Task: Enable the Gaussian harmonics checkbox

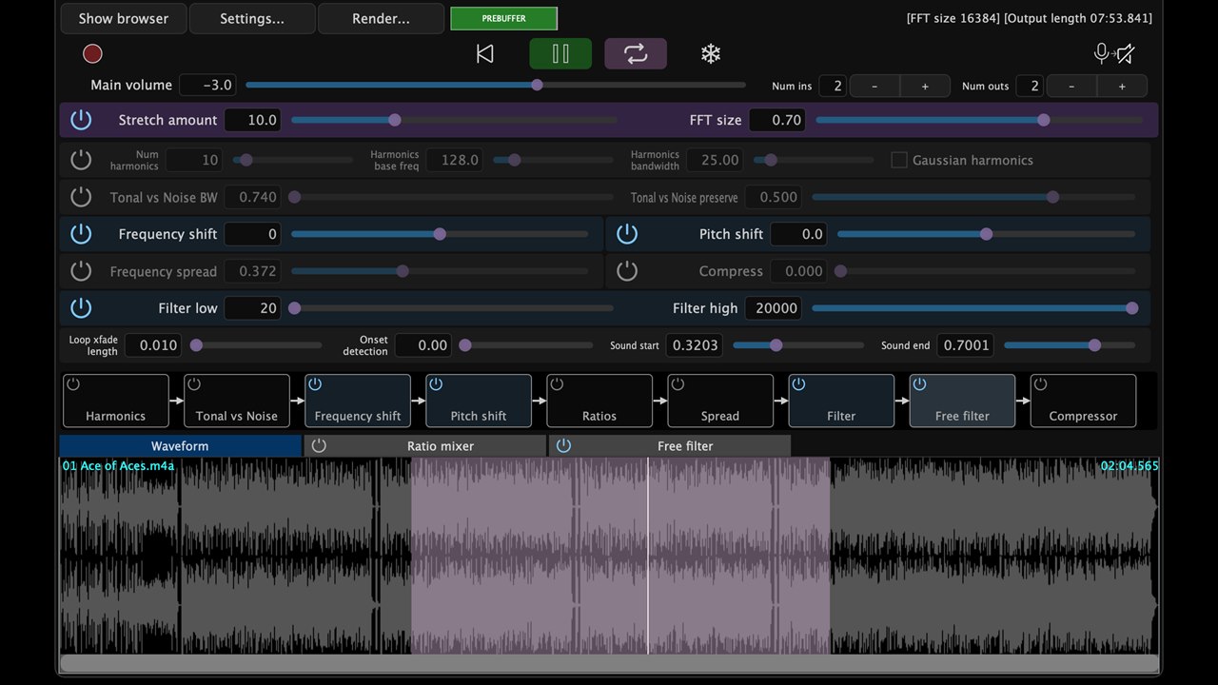Action: [898, 160]
